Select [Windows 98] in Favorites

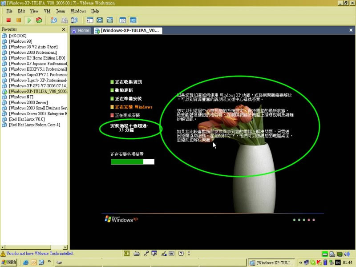coord(20,41)
